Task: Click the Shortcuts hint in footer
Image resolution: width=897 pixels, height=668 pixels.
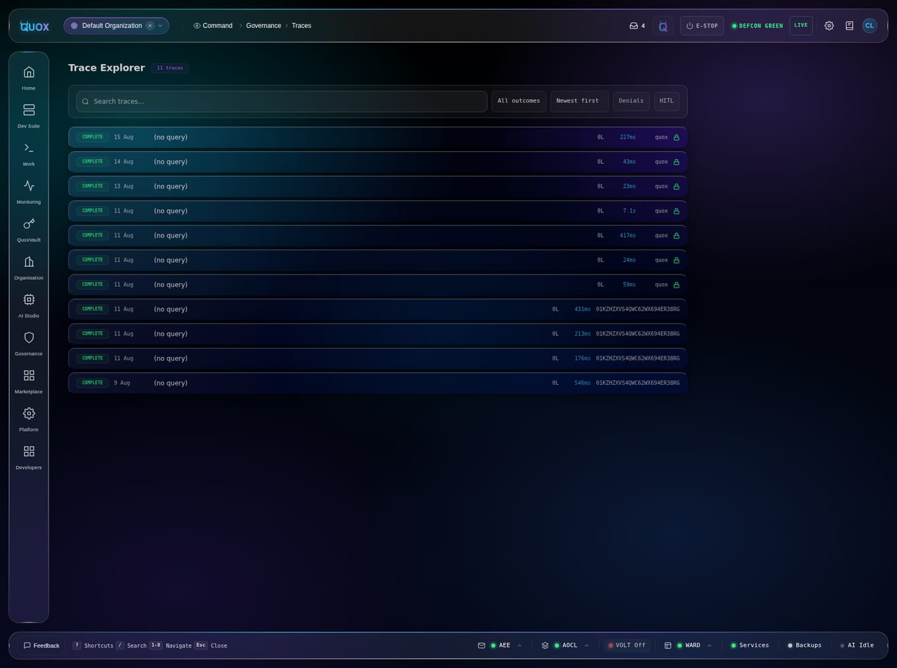Action: 93,646
